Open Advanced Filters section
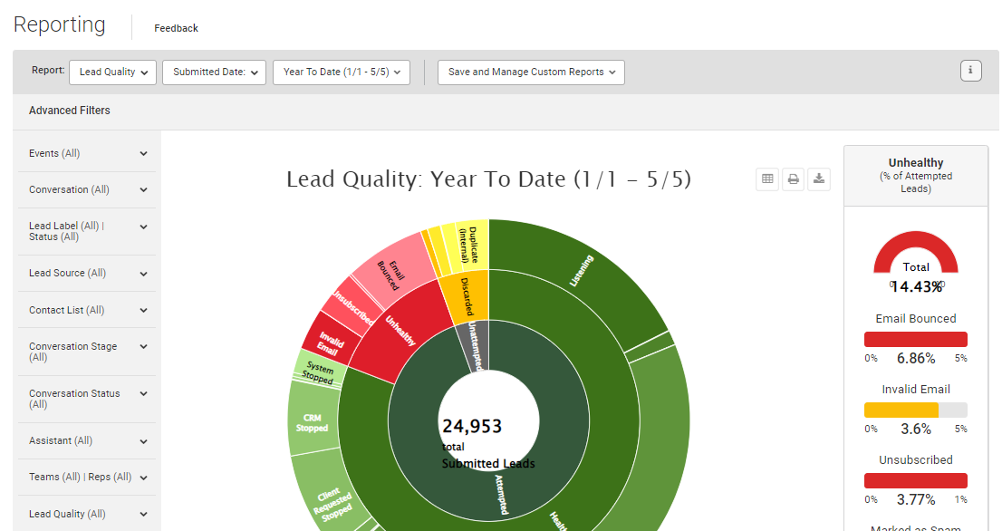The height and width of the screenshot is (531, 1002). (69, 111)
